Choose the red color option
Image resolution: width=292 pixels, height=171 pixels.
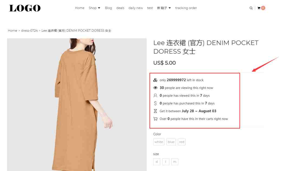(x=182, y=142)
